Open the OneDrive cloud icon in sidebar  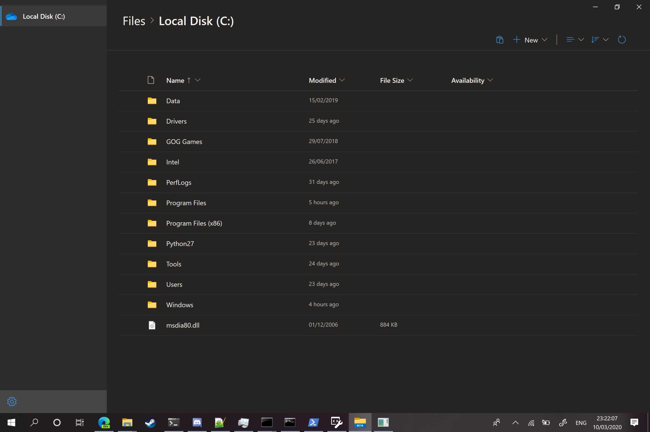[x=12, y=16]
